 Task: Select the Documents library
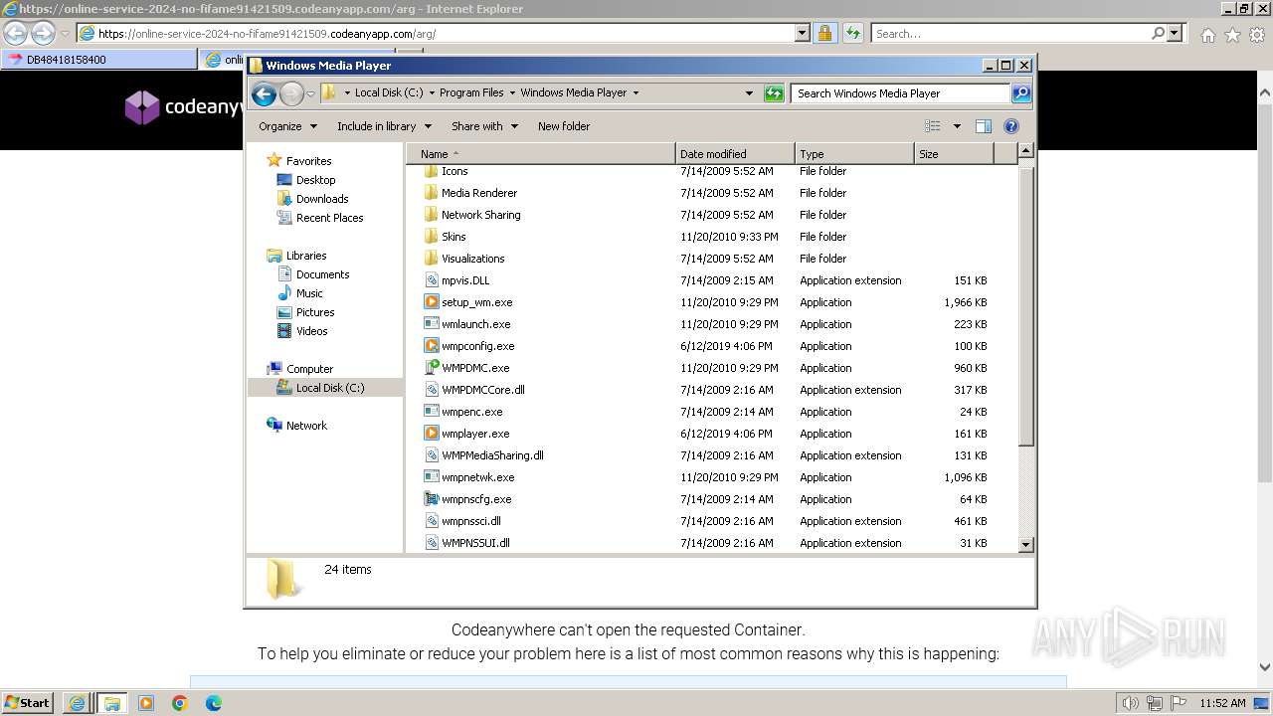(x=322, y=274)
